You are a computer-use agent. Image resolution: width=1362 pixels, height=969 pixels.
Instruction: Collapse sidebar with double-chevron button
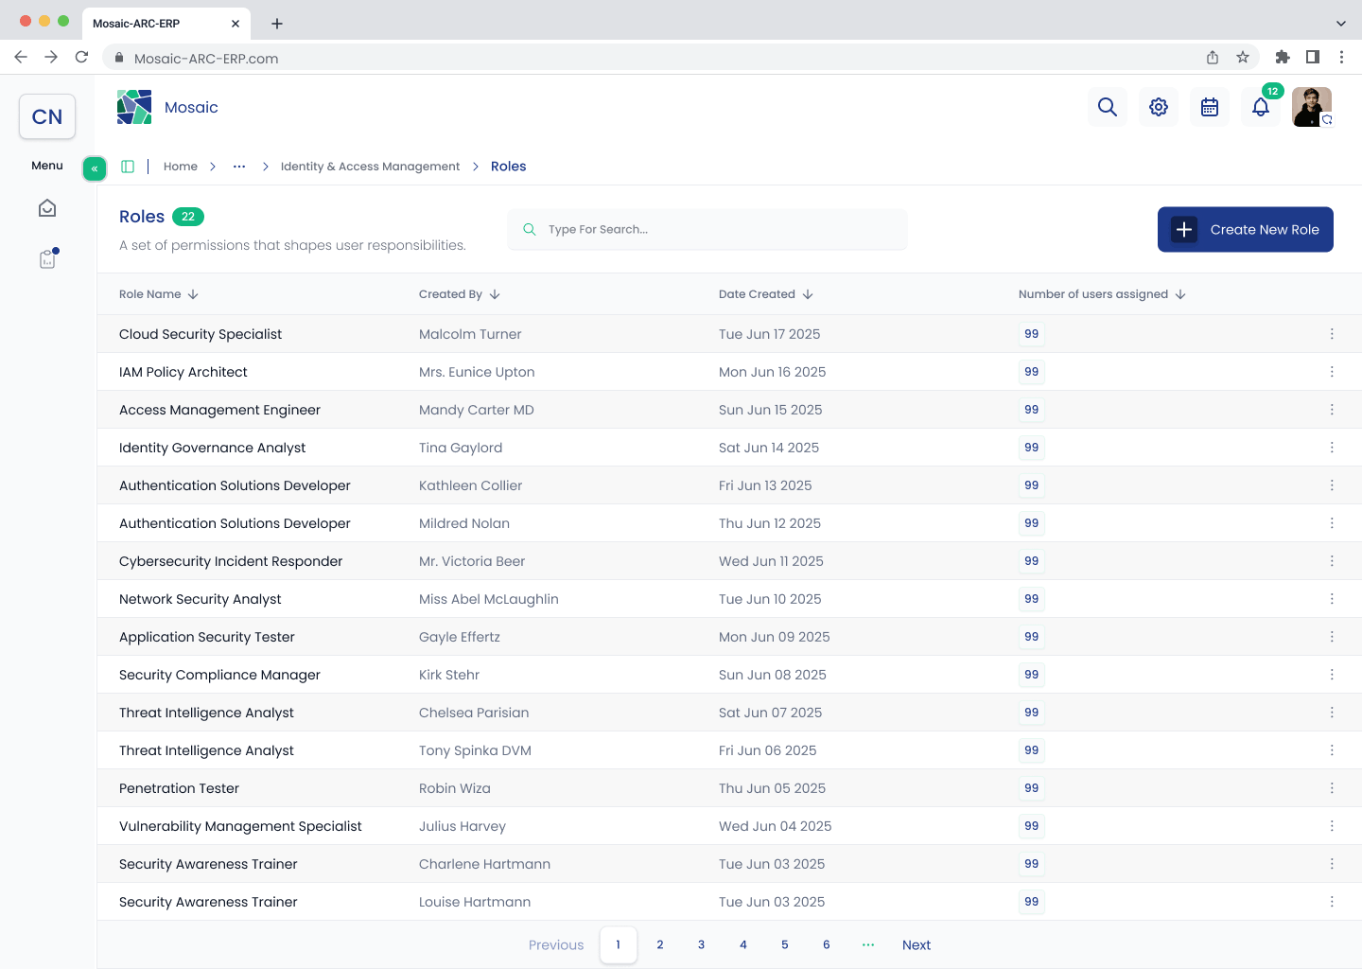(95, 168)
